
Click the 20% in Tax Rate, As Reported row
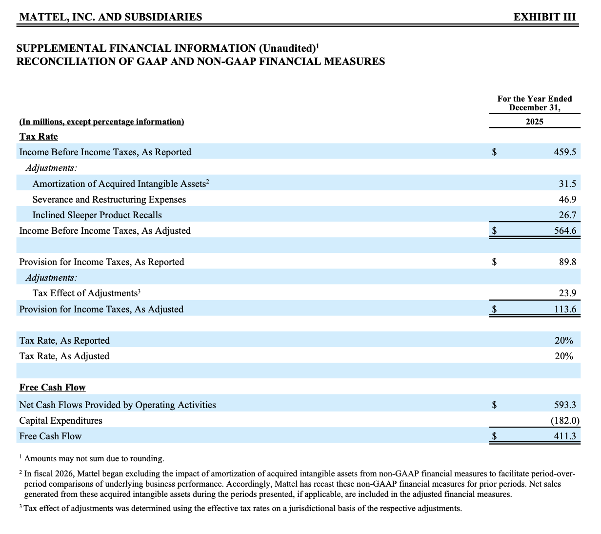point(564,341)
